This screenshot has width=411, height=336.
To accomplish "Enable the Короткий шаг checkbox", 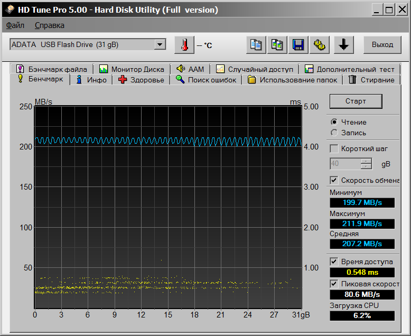I will (x=334, y=148).
